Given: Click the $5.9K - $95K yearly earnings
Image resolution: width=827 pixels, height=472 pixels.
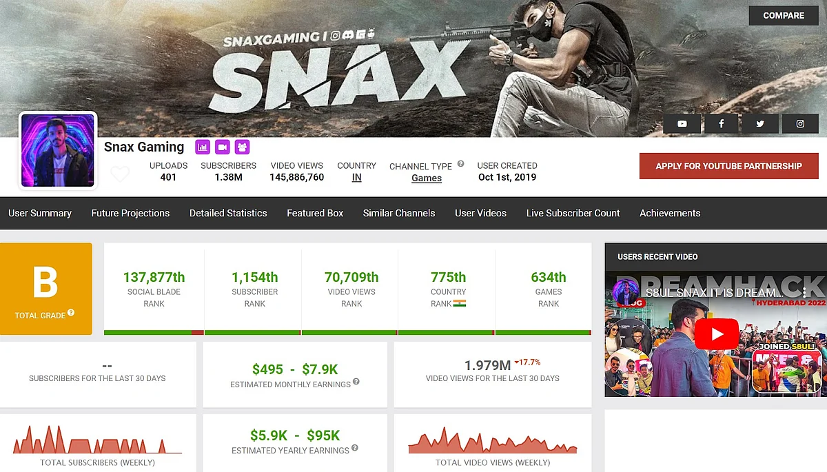Looking at the screenshot, I should coord(295,435).
